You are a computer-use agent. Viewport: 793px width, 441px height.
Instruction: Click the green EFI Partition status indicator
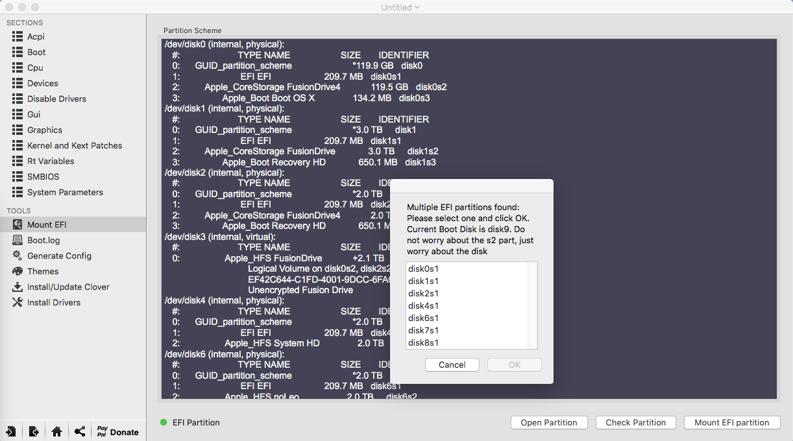(164, 422)
